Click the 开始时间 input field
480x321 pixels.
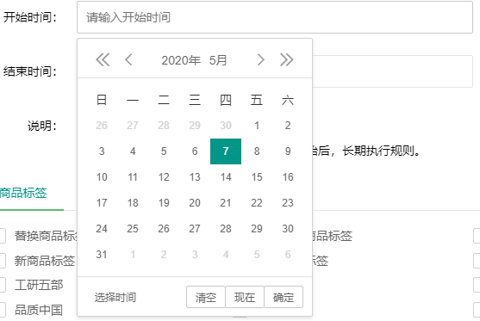pos(275,17)
